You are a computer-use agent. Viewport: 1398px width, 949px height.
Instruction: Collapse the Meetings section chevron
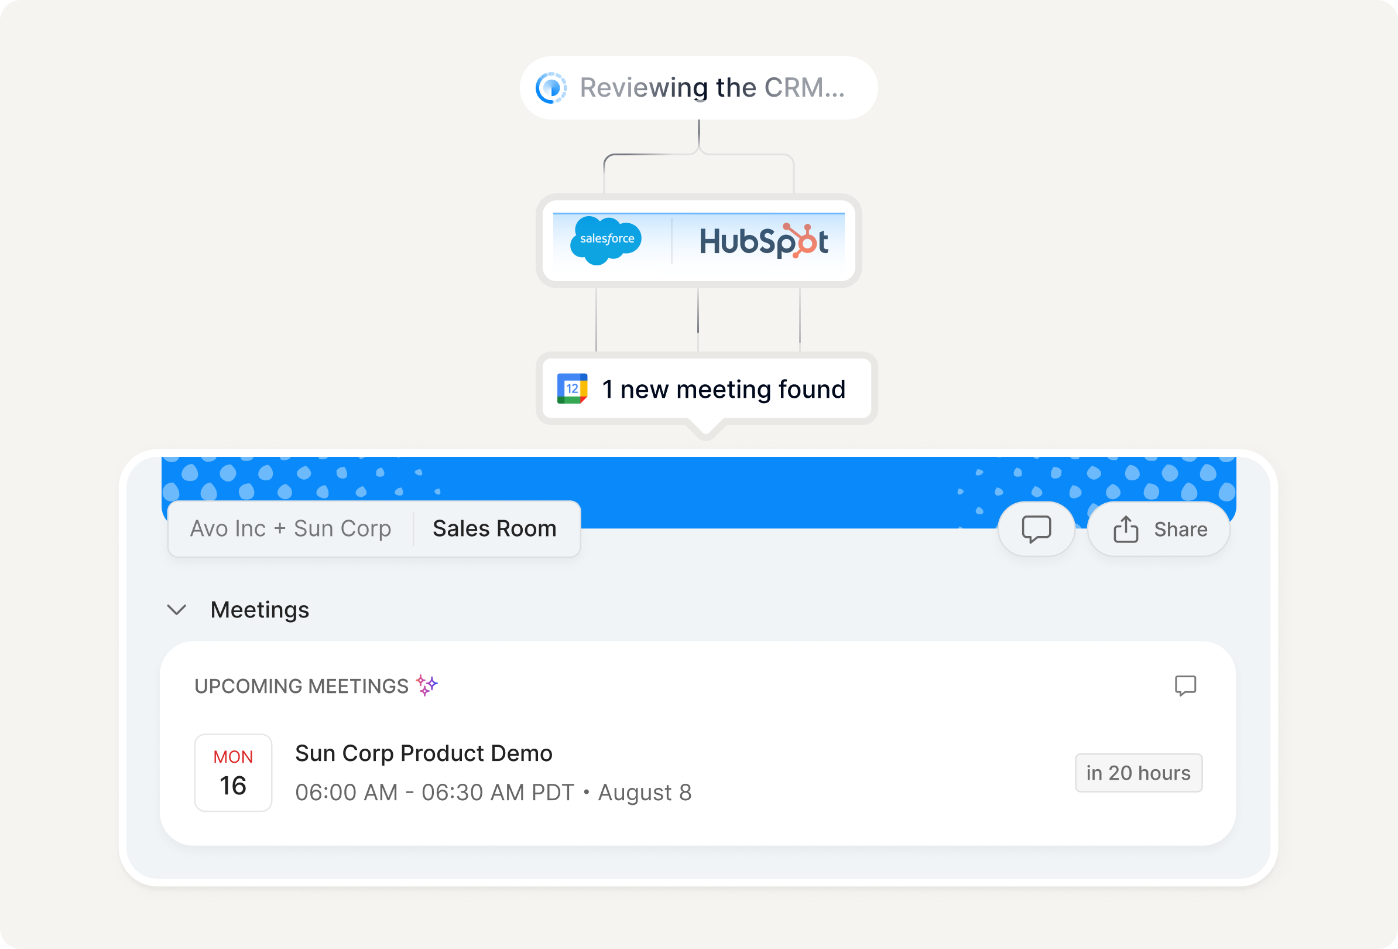(x=176, y=610)
